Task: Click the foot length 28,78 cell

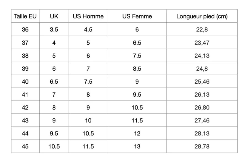Action: (202, 146)
